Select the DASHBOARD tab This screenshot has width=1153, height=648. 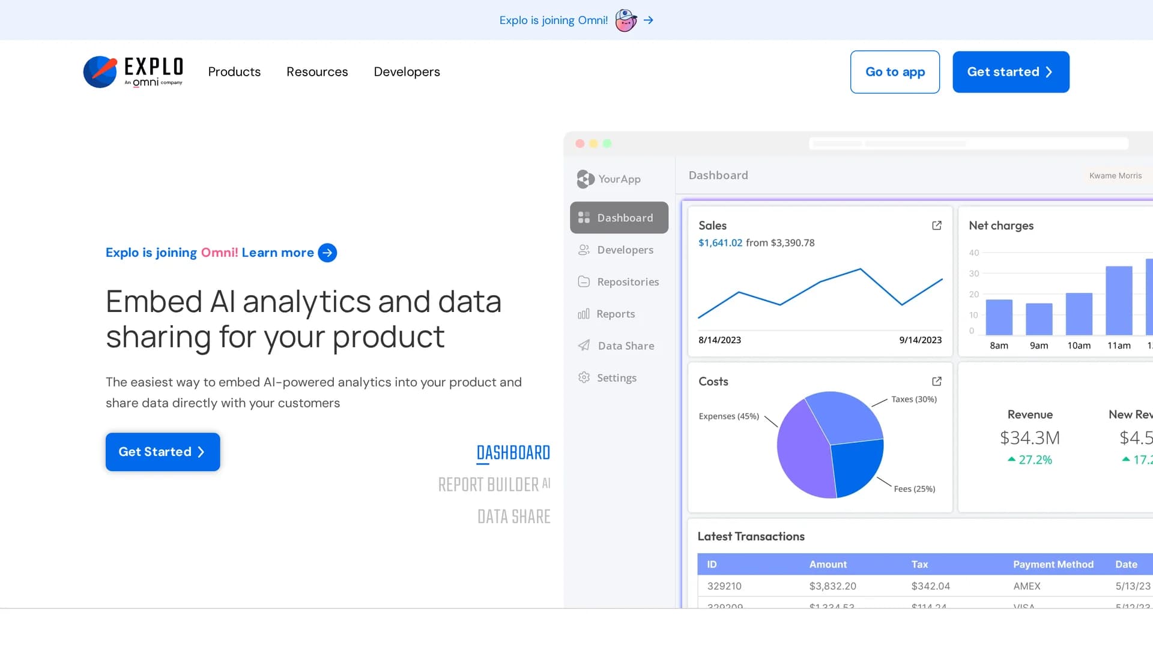click(513, 453)
